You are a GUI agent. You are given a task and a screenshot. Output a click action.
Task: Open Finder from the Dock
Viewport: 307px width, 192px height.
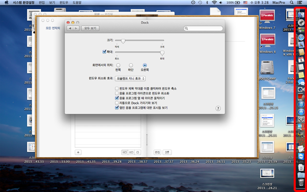pyautogui.click(x=301, y=15)
